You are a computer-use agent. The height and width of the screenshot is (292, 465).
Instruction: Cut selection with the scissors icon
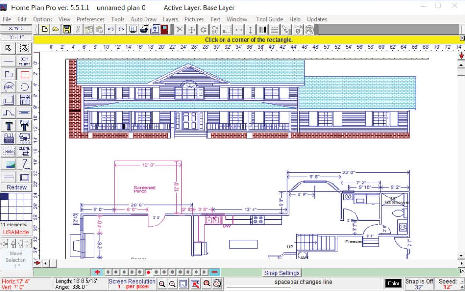(x=78, y=29)
